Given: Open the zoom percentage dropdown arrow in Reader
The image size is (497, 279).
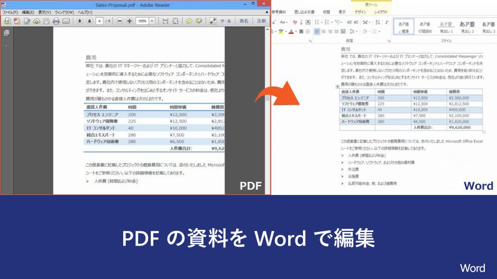Looking at the screenshot, I should 152,21.
